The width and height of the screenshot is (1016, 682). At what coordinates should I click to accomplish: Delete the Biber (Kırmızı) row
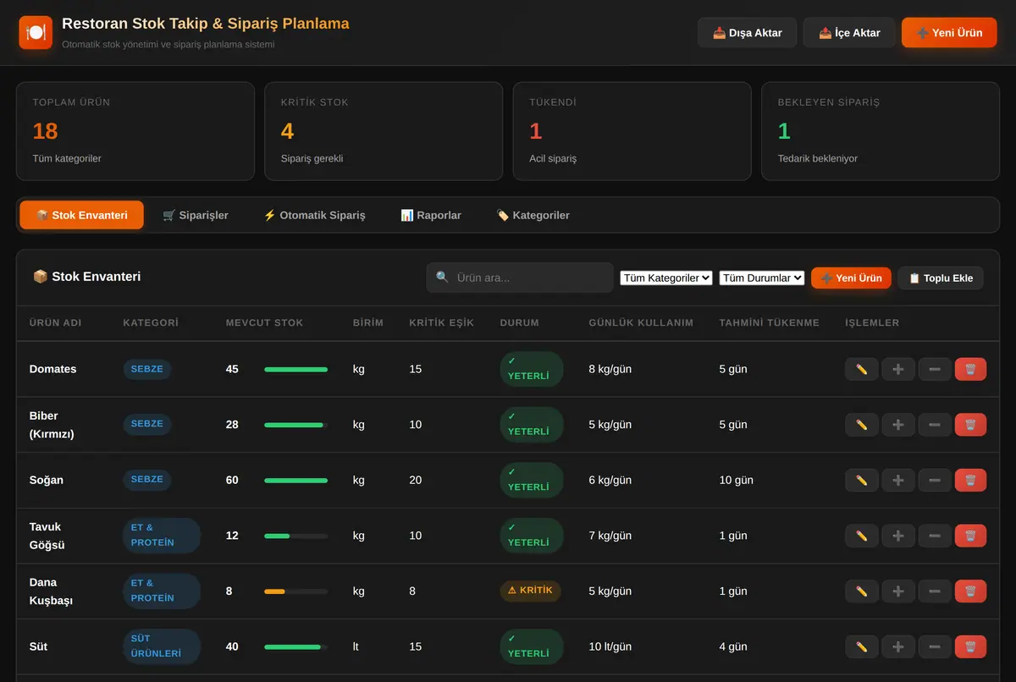(x=970, y=425)
